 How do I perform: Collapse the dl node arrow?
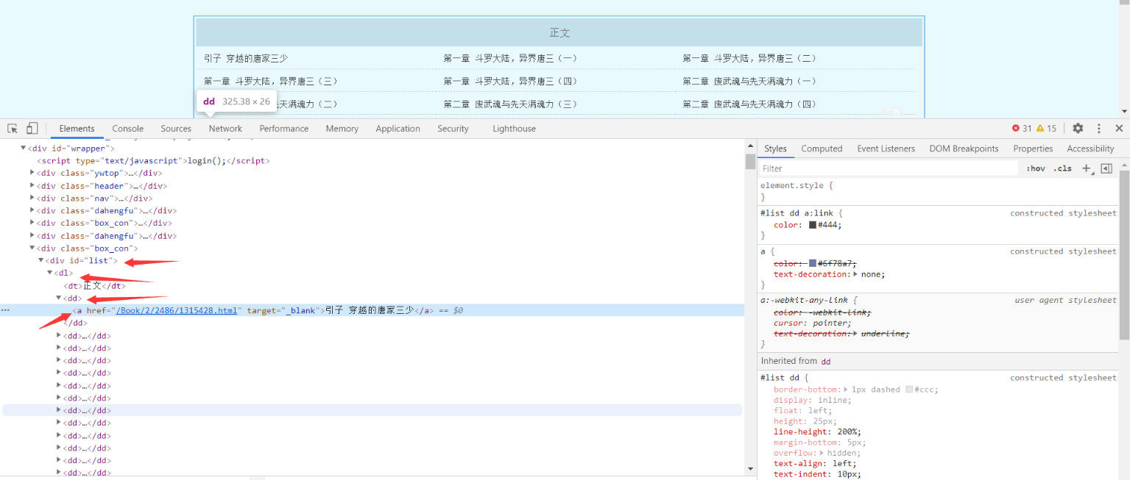[50, 273]
